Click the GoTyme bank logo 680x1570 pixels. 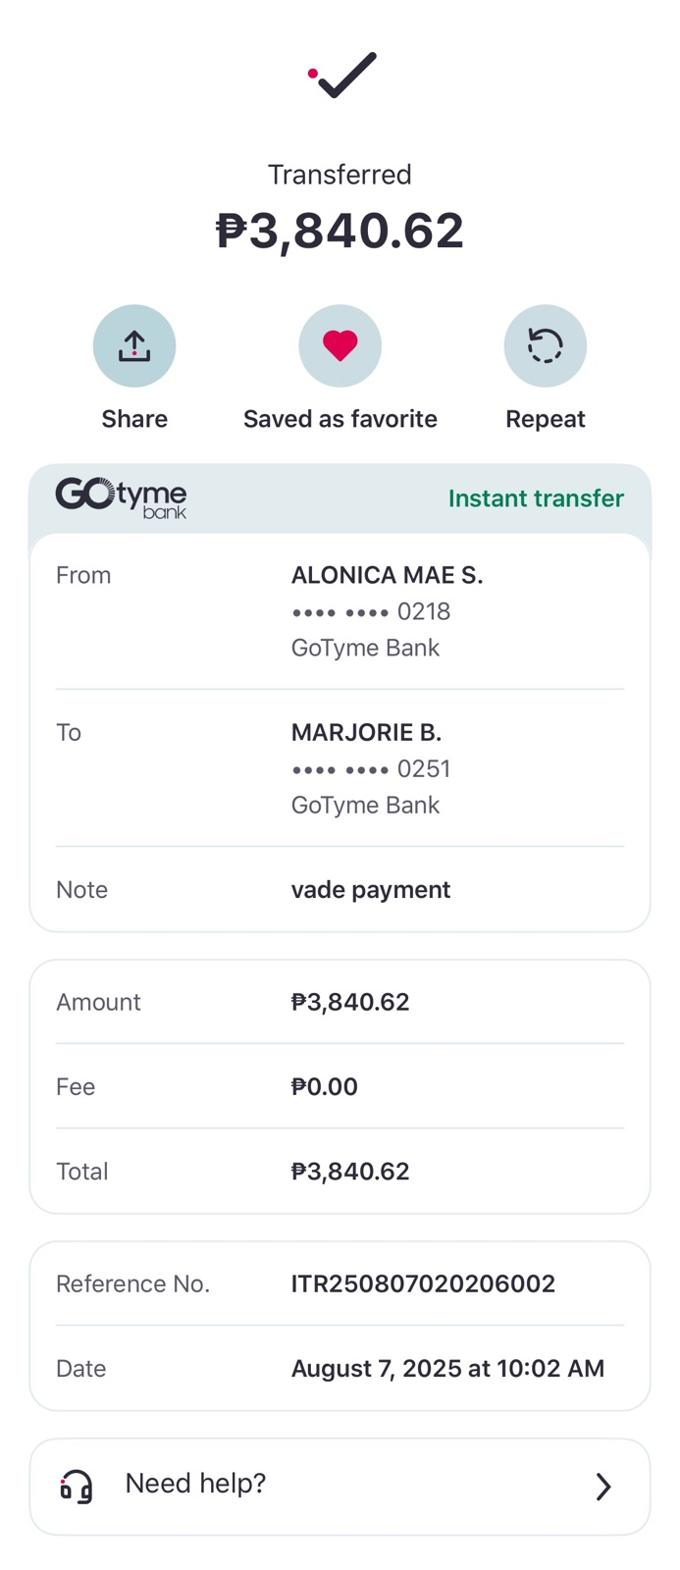tap(121, 497)
